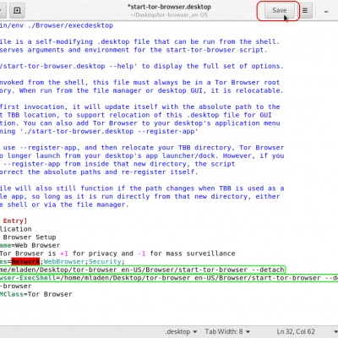Minimize the gedit window
Screen dimensions: 338x338
click(326, 12)
